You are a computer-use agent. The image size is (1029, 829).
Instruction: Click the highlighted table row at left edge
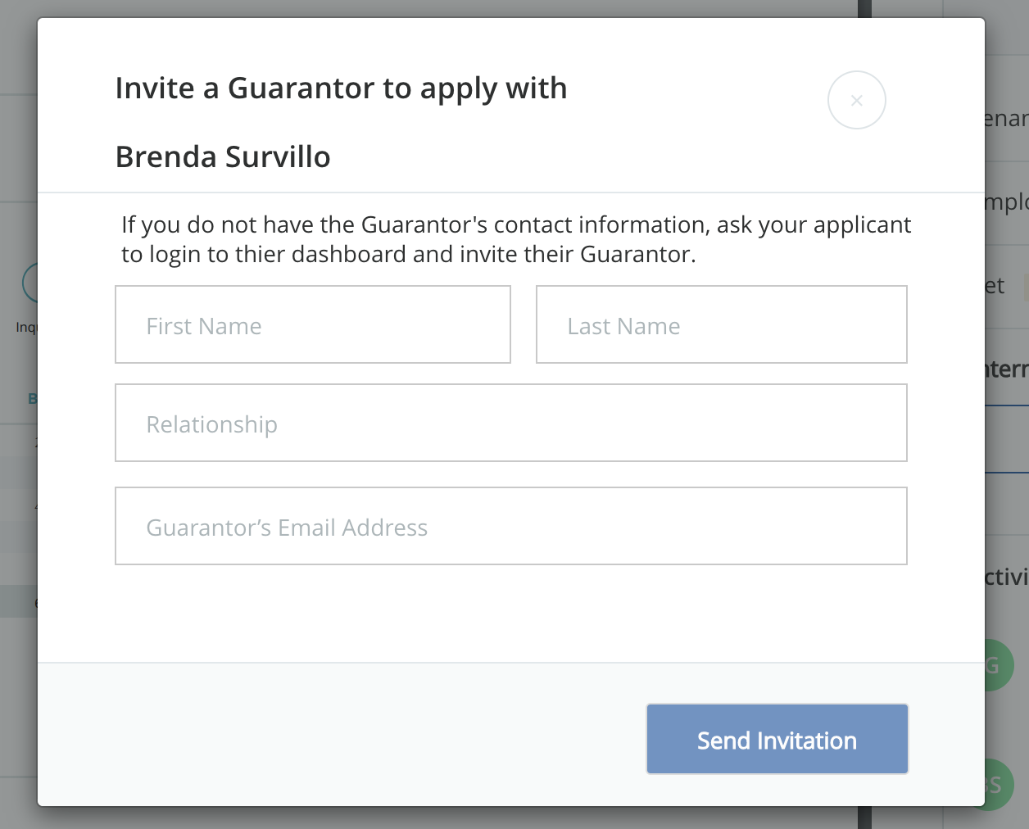pos(19,601)
